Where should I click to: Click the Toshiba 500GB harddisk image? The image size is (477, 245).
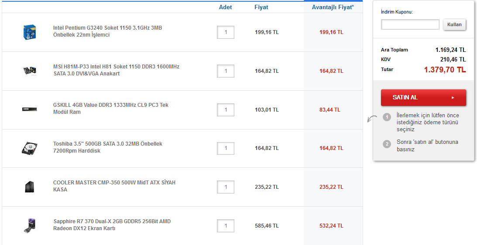pos(29,148)
